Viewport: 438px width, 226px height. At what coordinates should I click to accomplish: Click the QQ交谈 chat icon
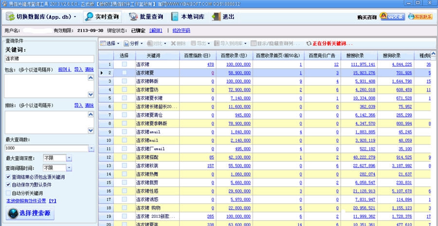coord(392,17)
